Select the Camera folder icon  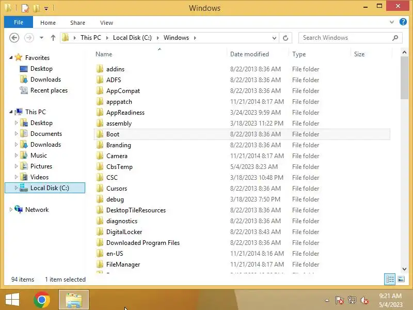100,156
